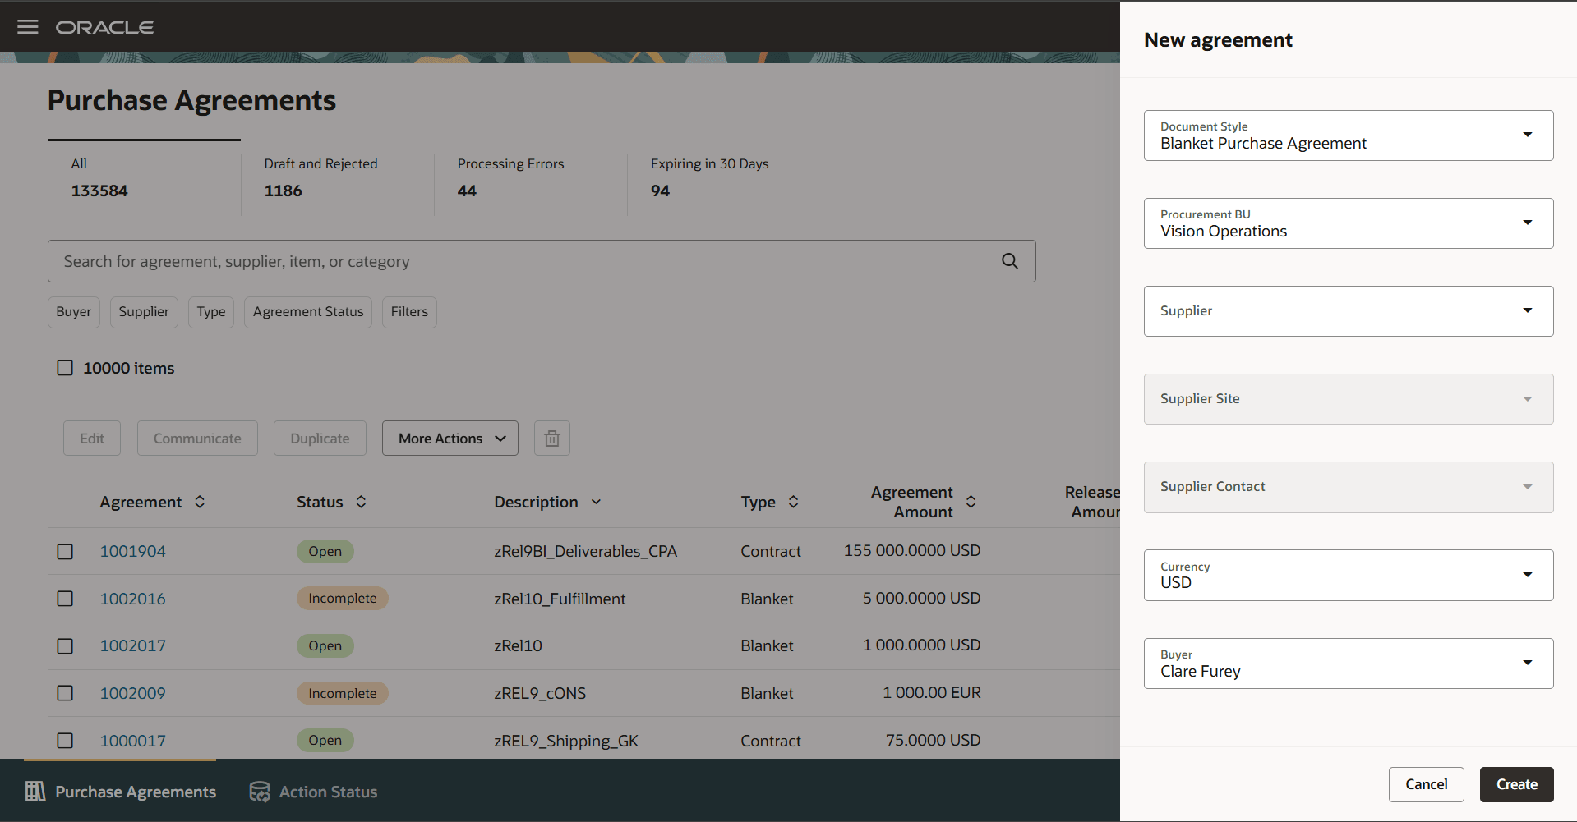Click amount 1 000.00 EUR
The image size is (1577, 822).
point(932,693)
